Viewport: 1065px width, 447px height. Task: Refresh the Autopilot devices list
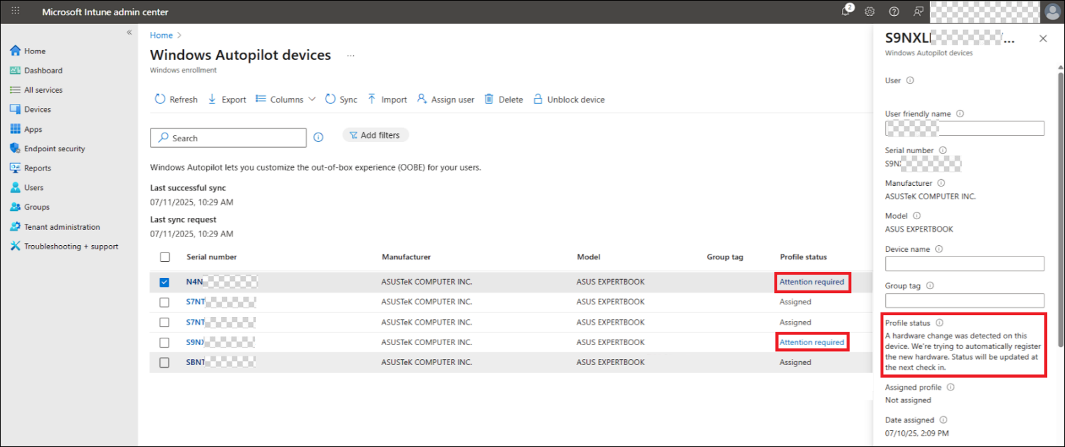176,99
